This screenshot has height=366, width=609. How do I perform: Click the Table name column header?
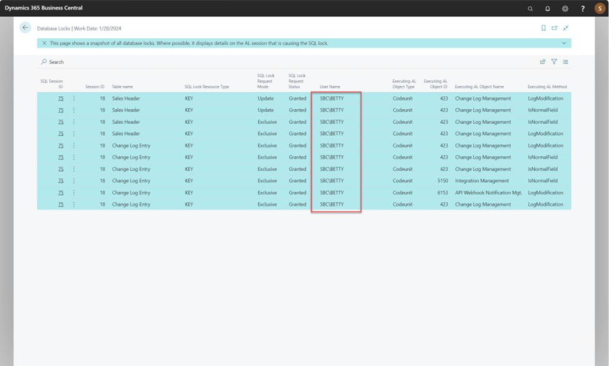pyautogui.click(x=122, y=87)
